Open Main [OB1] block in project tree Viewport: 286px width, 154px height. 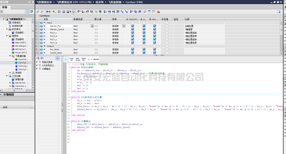click(20, 43)
